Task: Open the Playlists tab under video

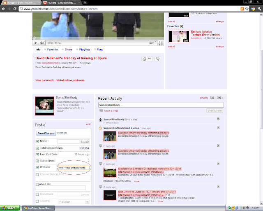Action: [83, 49]
